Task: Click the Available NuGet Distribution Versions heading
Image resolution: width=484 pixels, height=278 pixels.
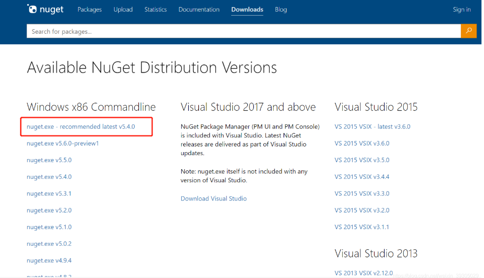Action: [x=152, y=67]
